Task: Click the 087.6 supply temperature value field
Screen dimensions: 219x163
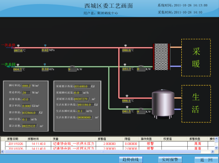Action: (18, 51)
